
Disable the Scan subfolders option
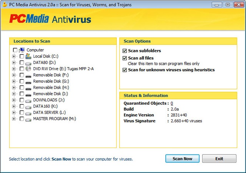[x=125, y=51]
